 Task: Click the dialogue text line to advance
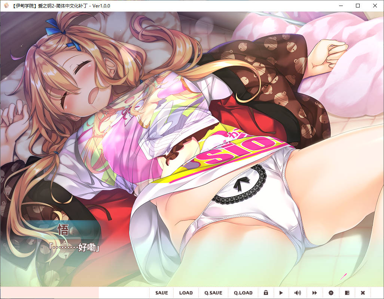pyautogui.click(x=75, y=247)
